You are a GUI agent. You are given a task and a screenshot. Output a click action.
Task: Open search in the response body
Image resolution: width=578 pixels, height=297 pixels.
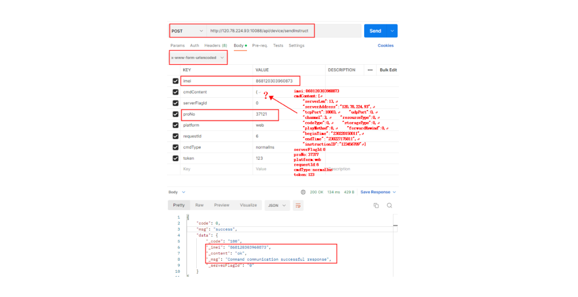click(x=389, y=205)
